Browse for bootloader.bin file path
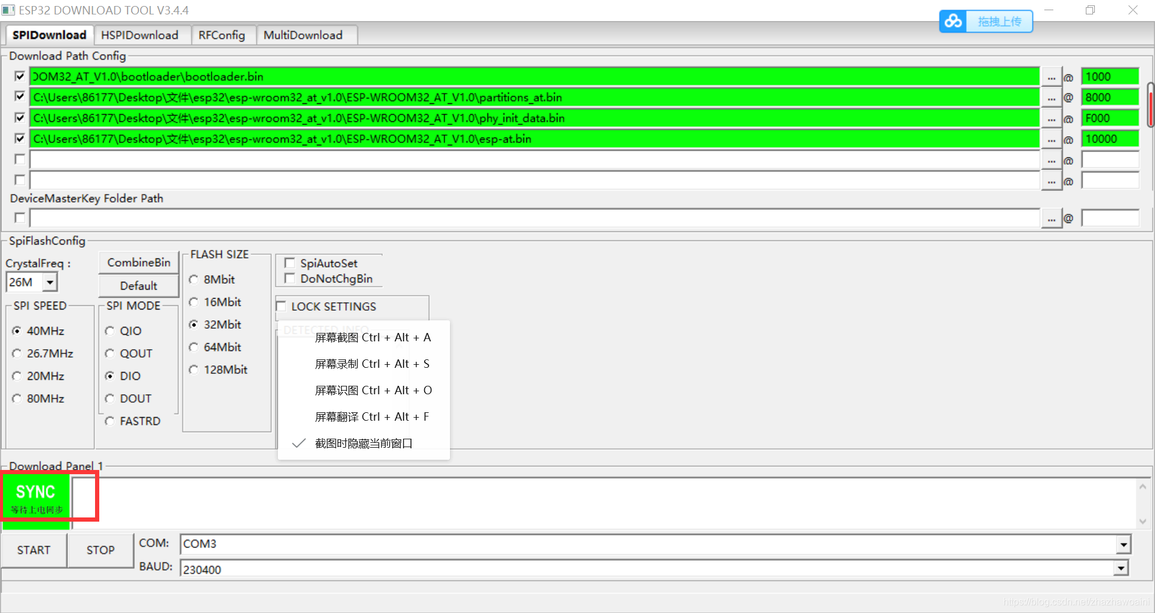 point(1051,78)
